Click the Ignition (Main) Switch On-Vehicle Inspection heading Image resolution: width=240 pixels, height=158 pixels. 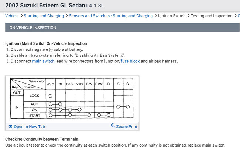(x=46, y=43)
